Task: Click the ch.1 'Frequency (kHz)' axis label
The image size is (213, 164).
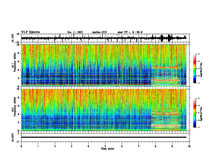Action: 15,62
